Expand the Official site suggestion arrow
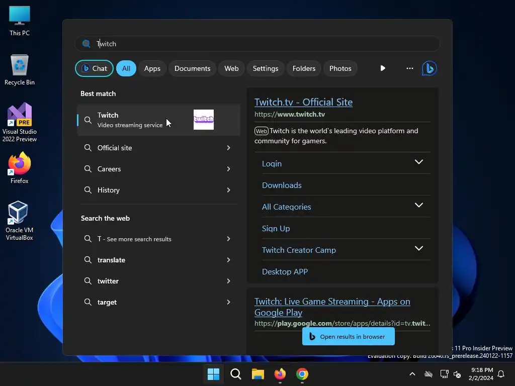The width and height of the screenshot is (515, 386). [229, 148]
